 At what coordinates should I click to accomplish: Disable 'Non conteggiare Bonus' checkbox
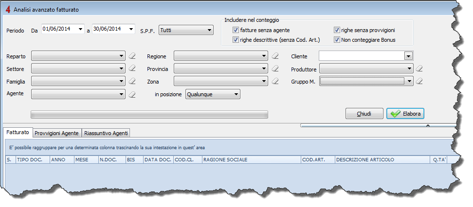coord(337,39)
